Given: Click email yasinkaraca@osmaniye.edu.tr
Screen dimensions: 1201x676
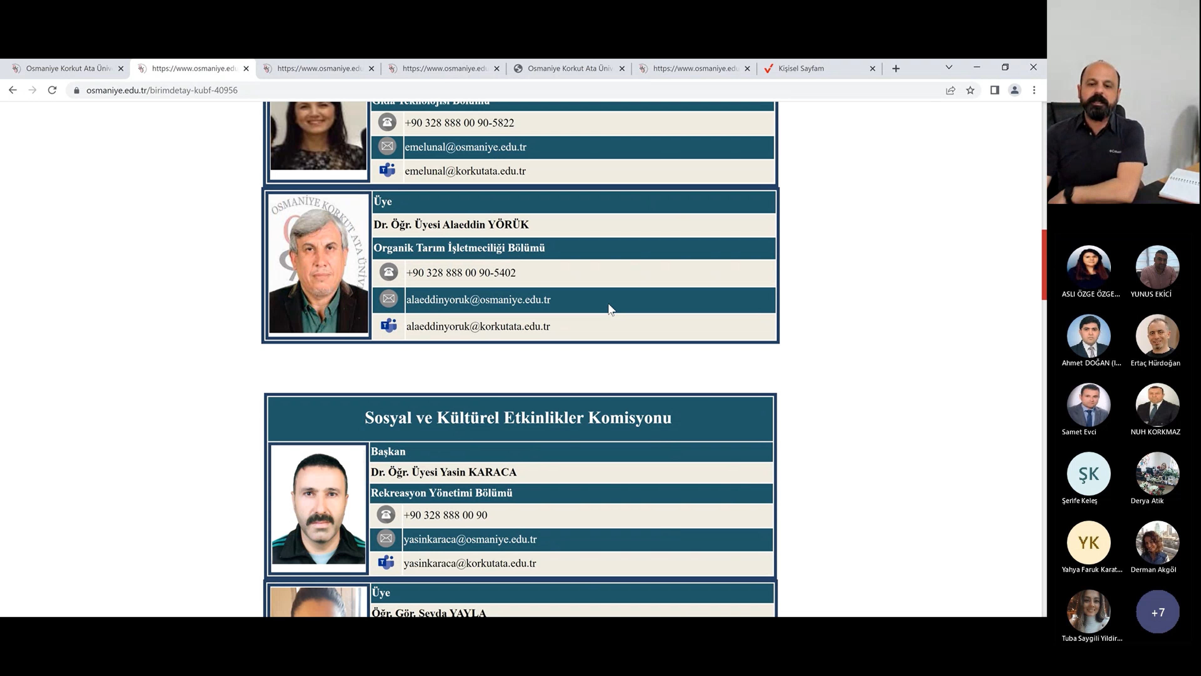Looking at the screenshot, I should coord(470,539).
